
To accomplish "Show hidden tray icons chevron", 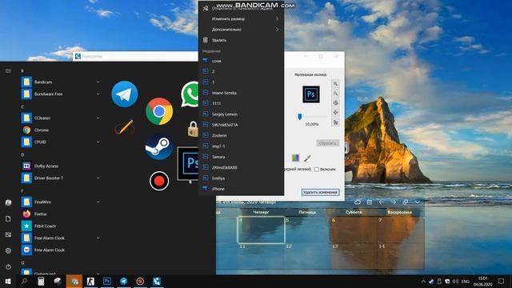I will click(x=423, y=281).
